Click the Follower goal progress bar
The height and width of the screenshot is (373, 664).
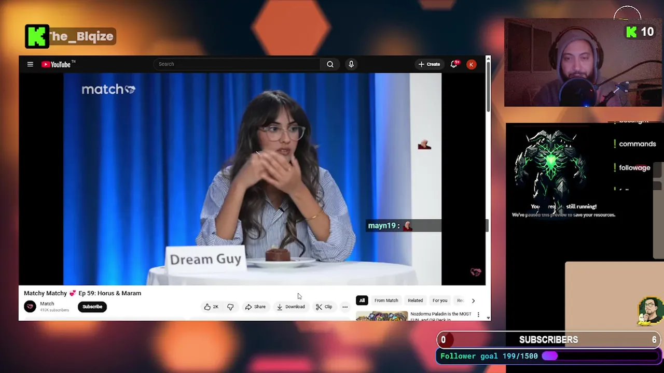[600, 356]
